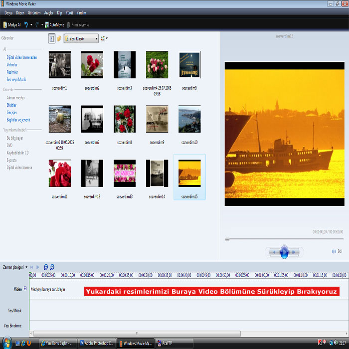This screenshot has height=349, width=349.
Task: Open the Klip menu
Action: [59, 12]
